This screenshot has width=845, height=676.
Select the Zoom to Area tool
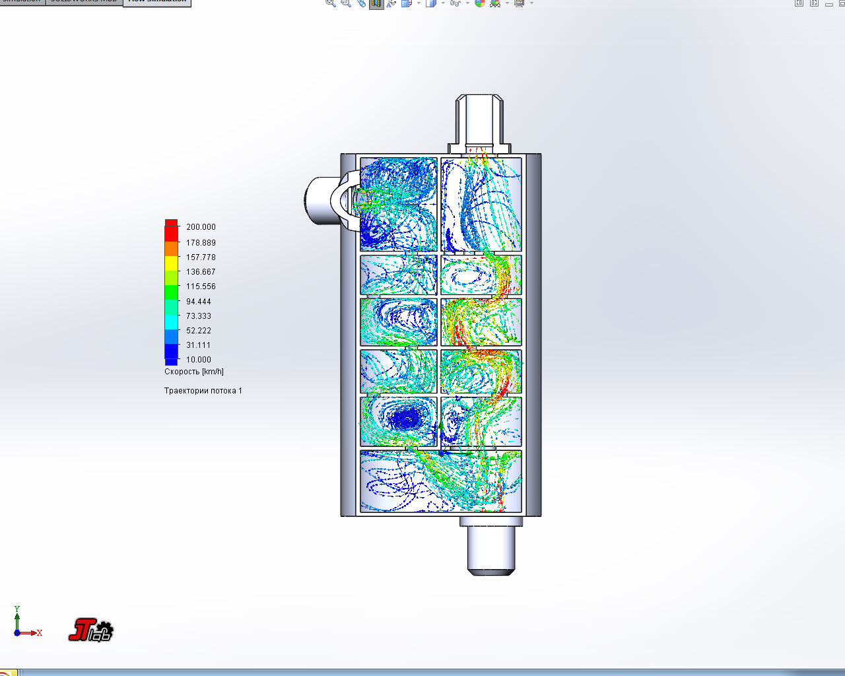pyautogui.click(x=345, y=3)
